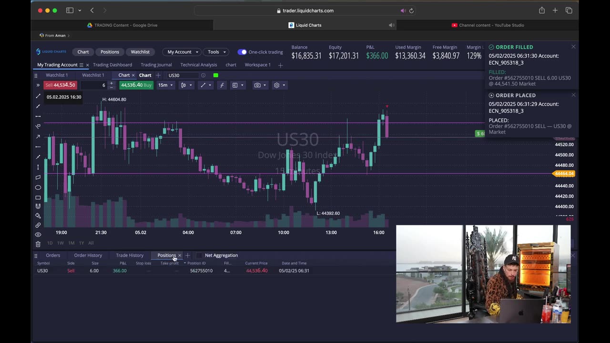Viewport: 610px width, 343px height.
Task: Select the arrow drawing tool
Action: coord(38,137)
